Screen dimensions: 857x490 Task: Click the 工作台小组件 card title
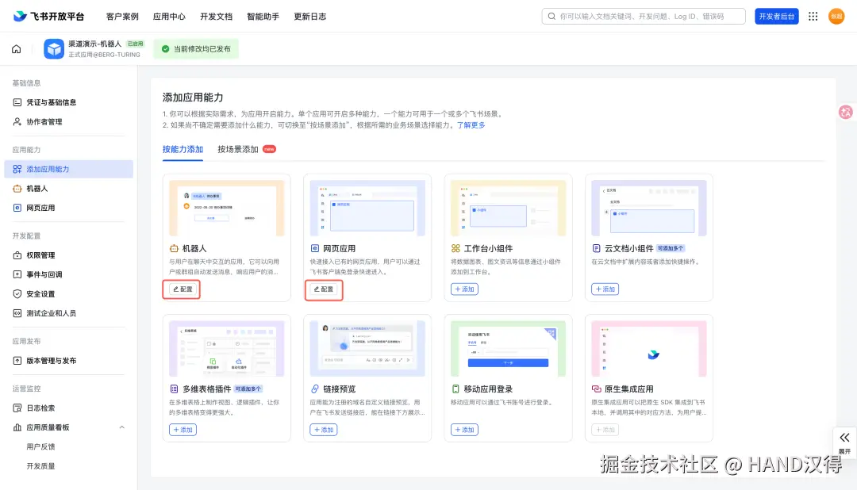pyautogui.click(x=488, y=248)
